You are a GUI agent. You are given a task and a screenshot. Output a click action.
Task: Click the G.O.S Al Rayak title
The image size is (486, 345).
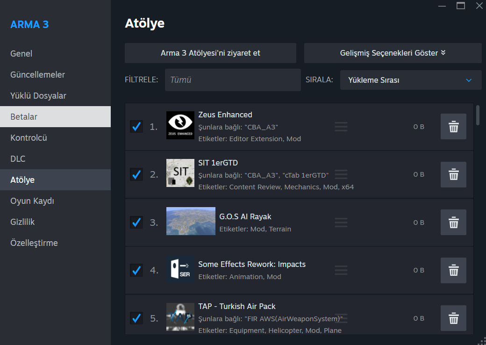coord(245,216)
